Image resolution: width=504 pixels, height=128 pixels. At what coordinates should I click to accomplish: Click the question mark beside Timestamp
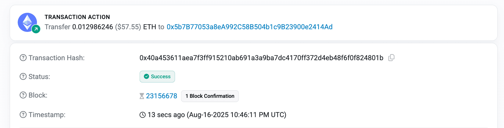tap(23, 115)
